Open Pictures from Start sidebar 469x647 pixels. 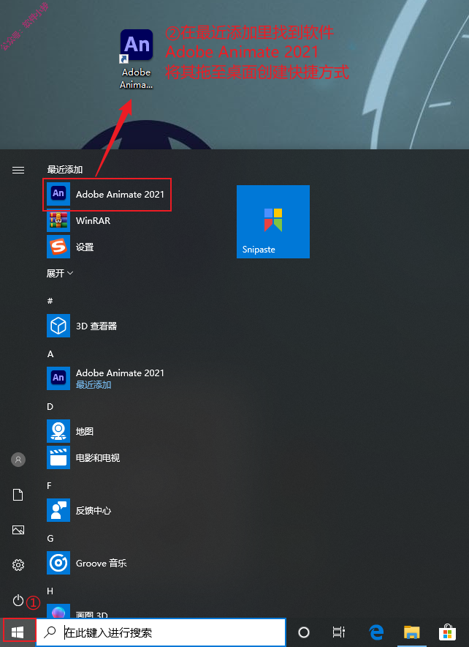(x=18, y=530)
